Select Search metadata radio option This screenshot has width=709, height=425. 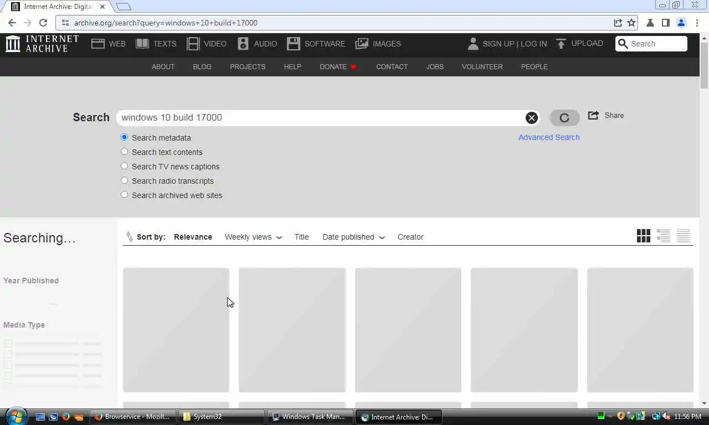(x=124, y=137)
